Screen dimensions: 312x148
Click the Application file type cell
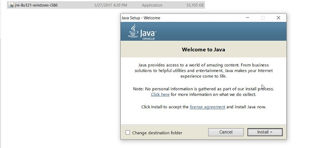click(152, 5)
